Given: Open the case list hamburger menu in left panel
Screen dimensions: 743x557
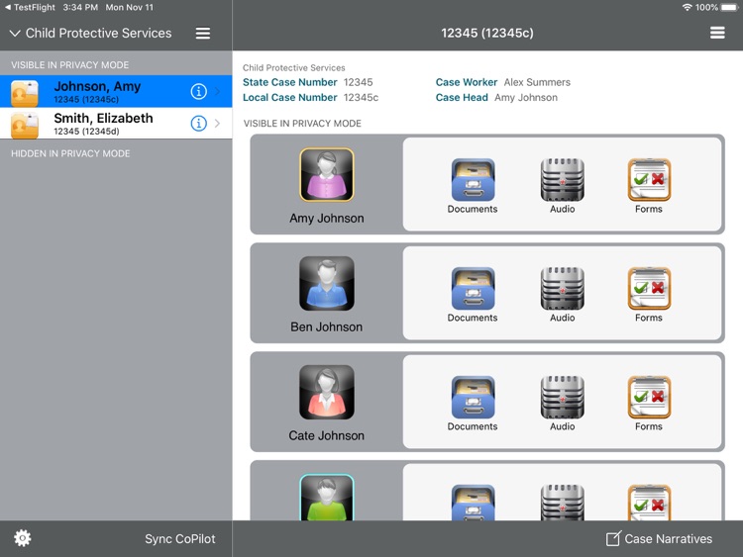Looking at the screenshot, I should (x=203, y=33).
